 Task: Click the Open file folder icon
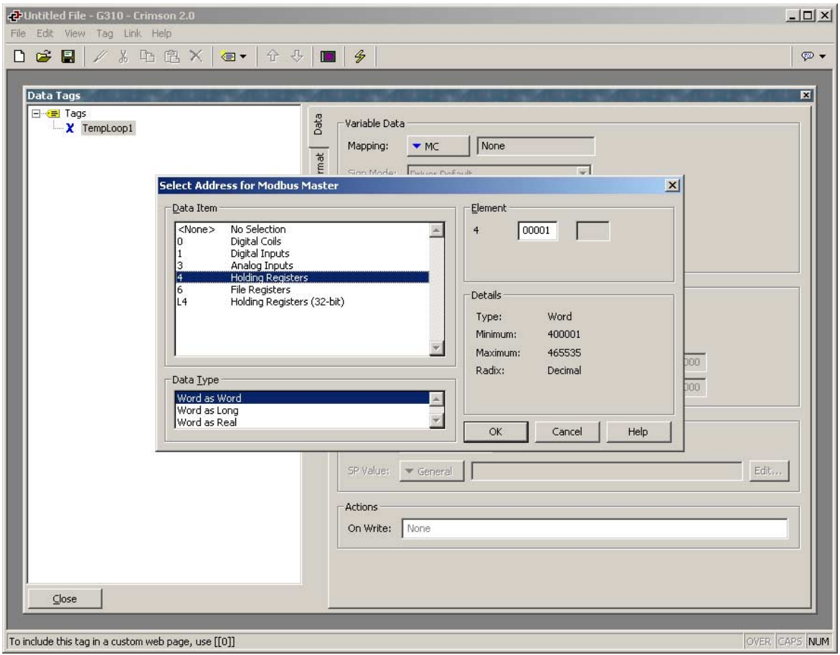[x=43, y=56]
